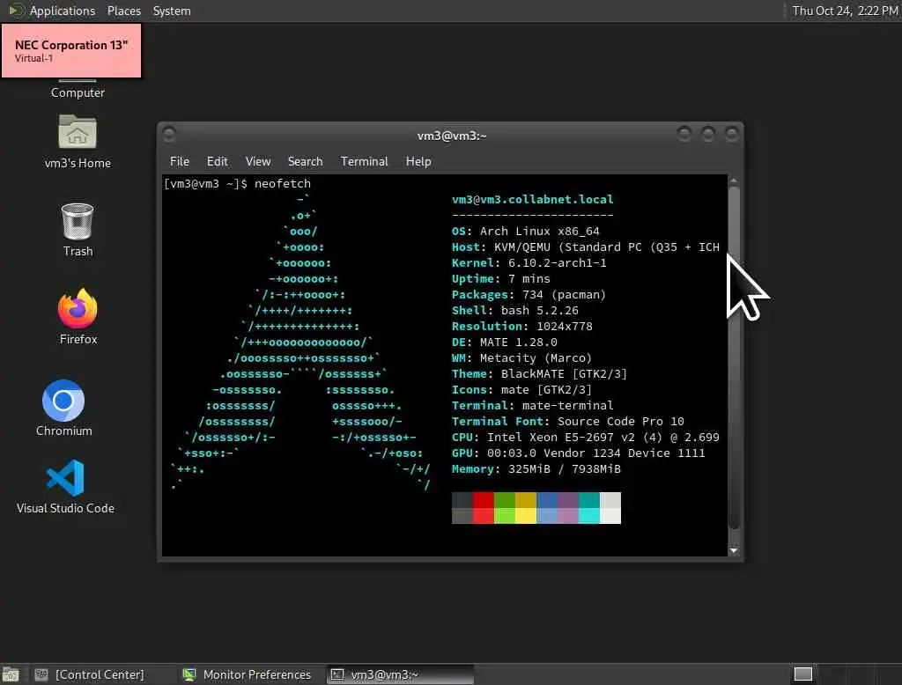Click the OS: Arch Linux x86_64 line

click(x=525, y=232)
